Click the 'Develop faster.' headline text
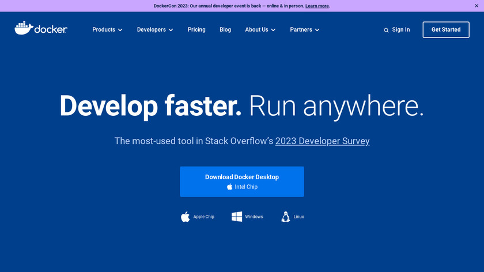Screen dimensions: 484x272 (x=150, y=106)
